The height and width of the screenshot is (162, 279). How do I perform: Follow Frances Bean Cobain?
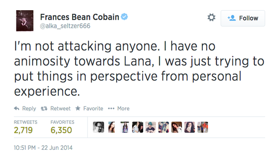pos(243,18)
